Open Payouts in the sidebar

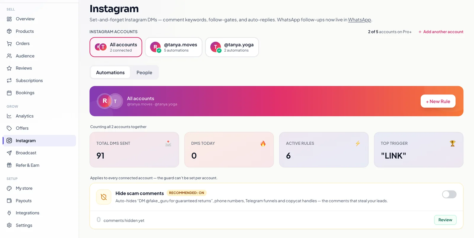tap(39, 200)
